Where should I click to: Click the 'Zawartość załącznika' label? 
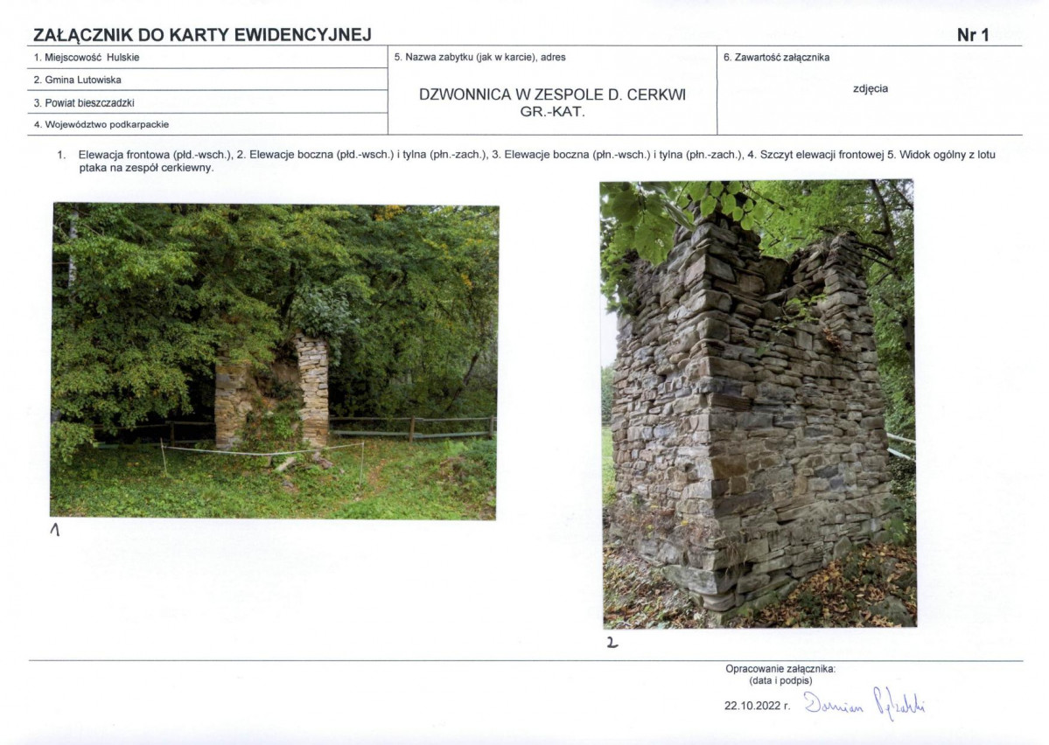click(776, 58)
